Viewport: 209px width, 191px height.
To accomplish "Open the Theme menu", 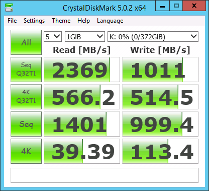I will click(x=61, y=21).
